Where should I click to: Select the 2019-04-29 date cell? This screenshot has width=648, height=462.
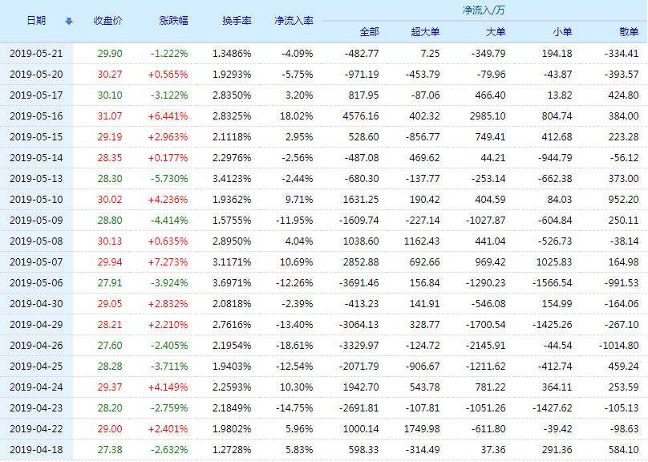click(x=36, y=324)
